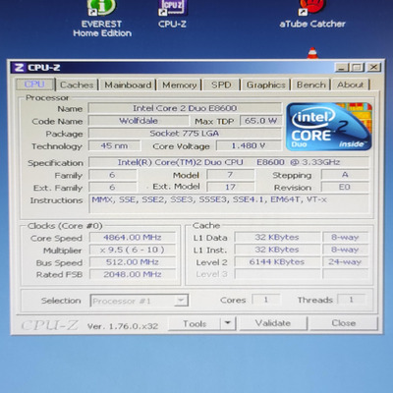Click the Revision value E0
This screenshot has height=393, width=393.
coord(345,187)
